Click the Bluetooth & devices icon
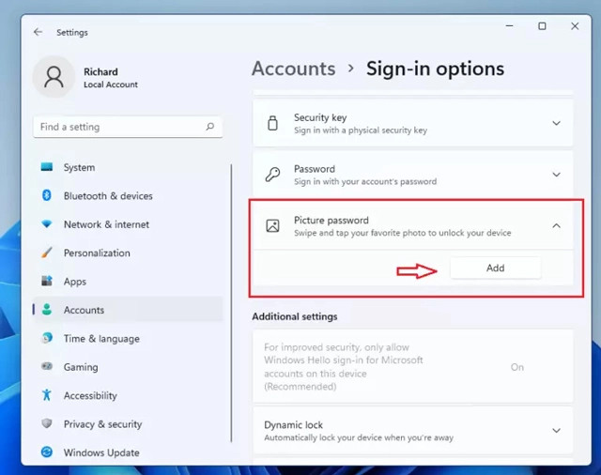This screenshot has height=475, width=601. pos(46,195)
